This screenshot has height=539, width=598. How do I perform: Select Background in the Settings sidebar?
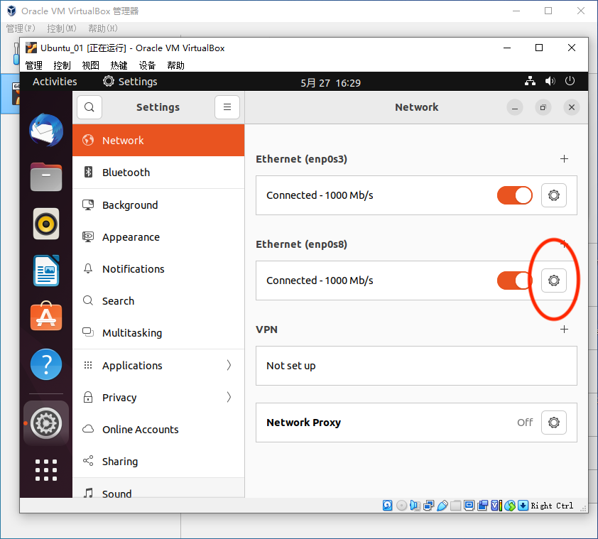(x=158, y=205)
